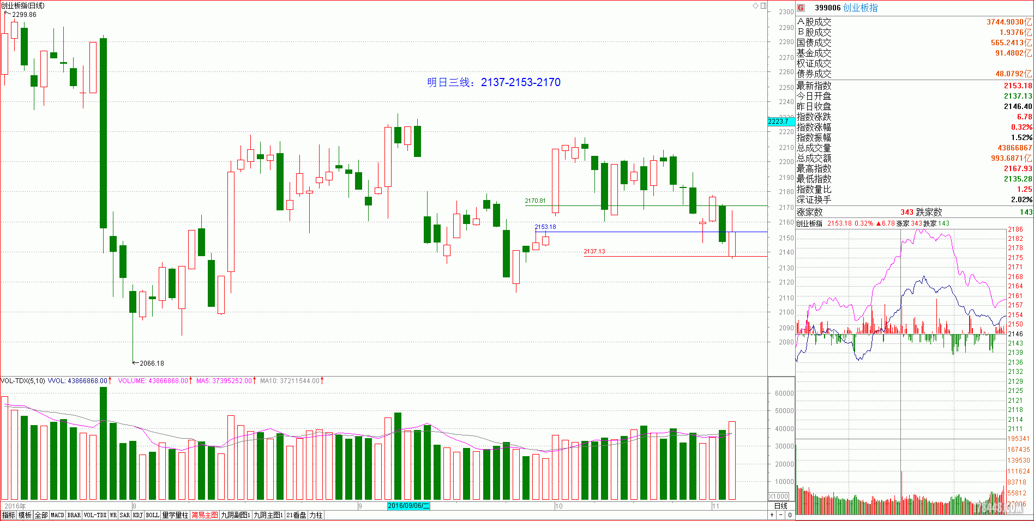Screen dimensions: 1034x521
Task: Click the 创业板指 index name link
Action: click(x=860, y=8)
